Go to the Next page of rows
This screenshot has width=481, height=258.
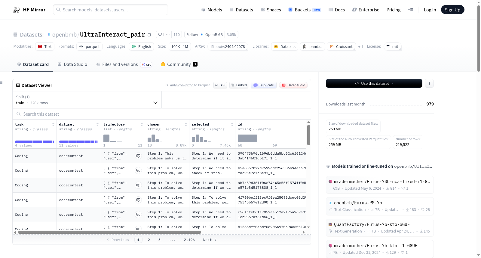[210, 240]
